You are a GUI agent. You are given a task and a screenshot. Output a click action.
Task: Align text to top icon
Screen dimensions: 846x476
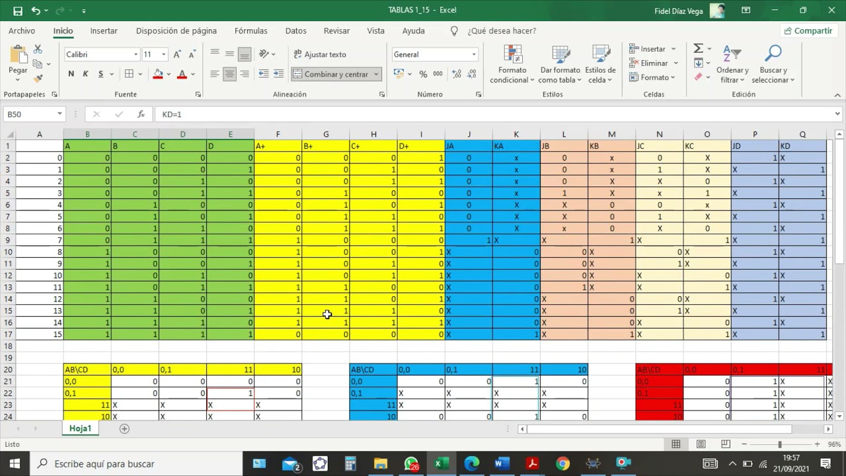215,54
